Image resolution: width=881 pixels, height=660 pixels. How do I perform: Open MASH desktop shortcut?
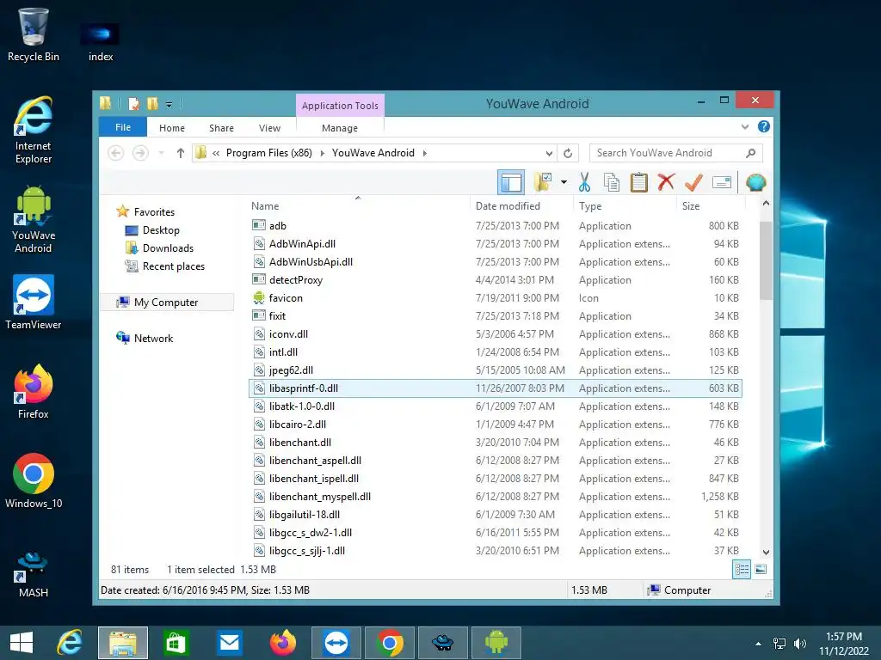pyautogui.click(x=34, y=573)
